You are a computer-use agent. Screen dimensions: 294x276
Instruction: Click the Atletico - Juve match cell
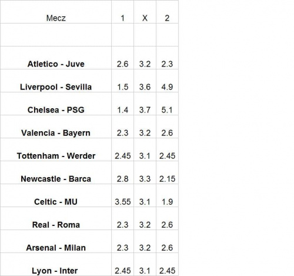56,58
